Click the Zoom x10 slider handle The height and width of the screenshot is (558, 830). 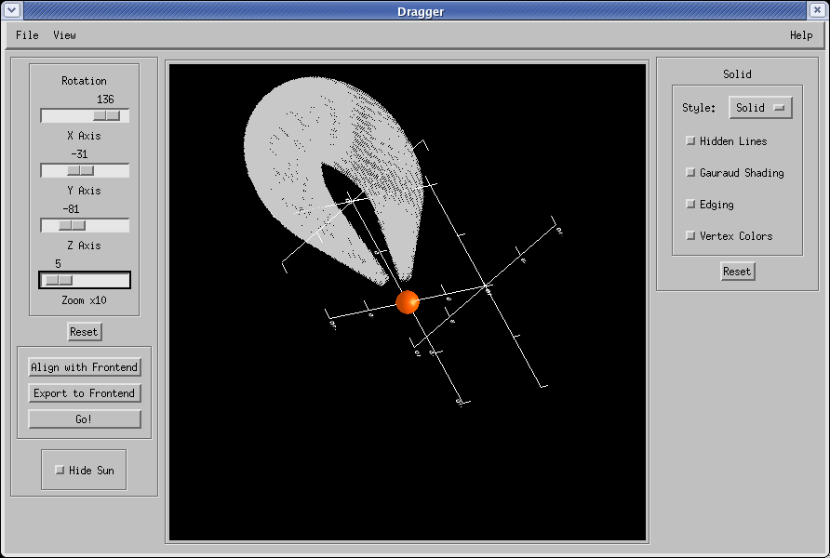tap(58, 280)
